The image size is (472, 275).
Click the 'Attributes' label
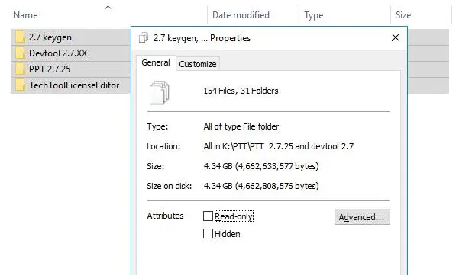pyautogui.click(x=165, y=216)
